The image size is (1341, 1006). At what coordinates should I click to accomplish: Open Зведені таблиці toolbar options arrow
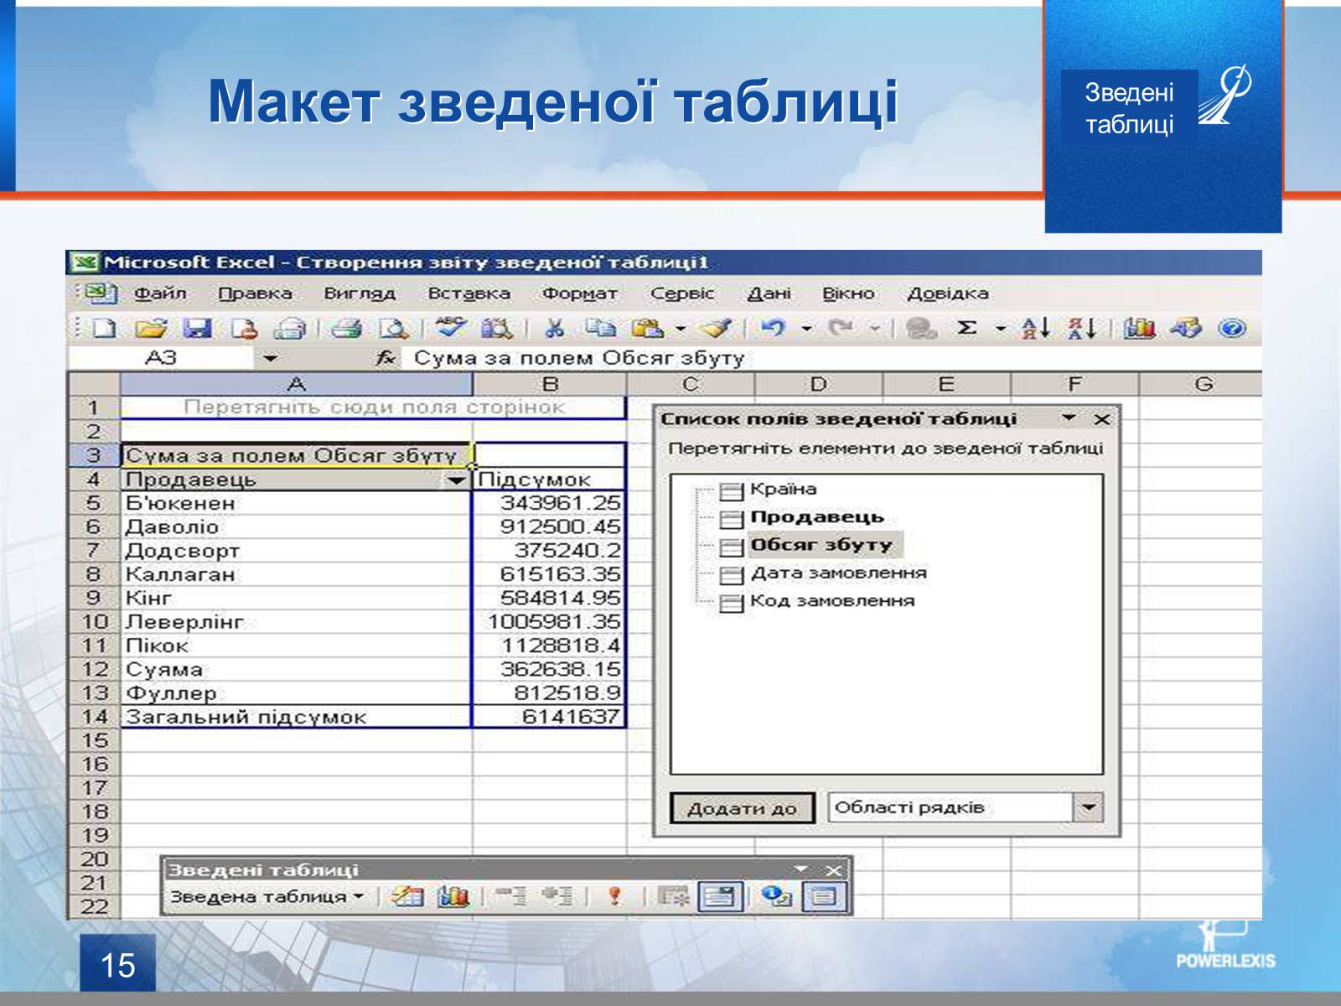[x=800, y=869]
